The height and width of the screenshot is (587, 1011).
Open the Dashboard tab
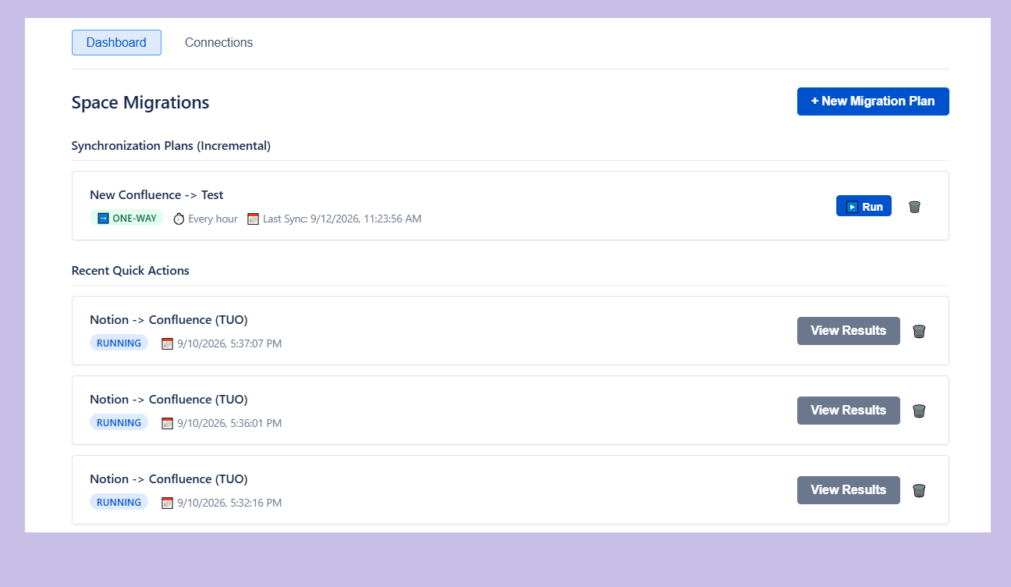tap(116, 43)
